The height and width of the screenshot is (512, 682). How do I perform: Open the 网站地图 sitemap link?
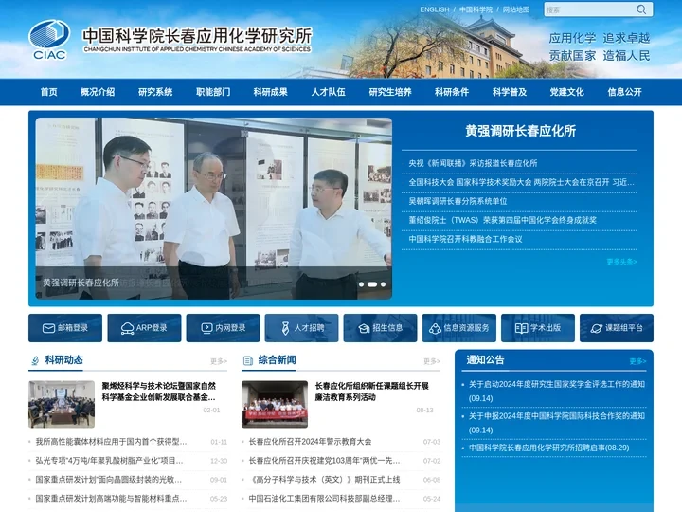pyautogui.click(x=516, y=9)
